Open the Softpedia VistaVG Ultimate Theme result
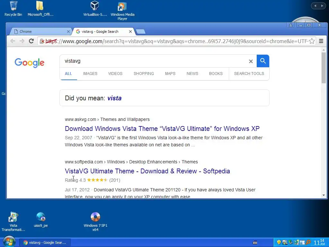Screen dimensions: 329x247 (x=147, y=171)
